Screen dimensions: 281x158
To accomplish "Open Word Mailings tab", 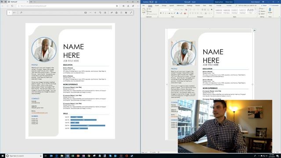I will pos(189,6).
